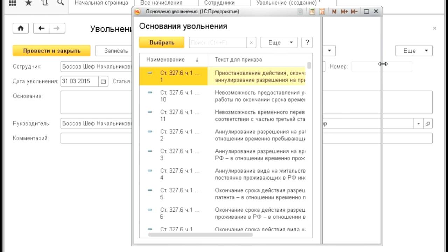The height and width of the screenshot is (252, 448).
Task: Open the history icon in top bar
Action: point(45,3)
